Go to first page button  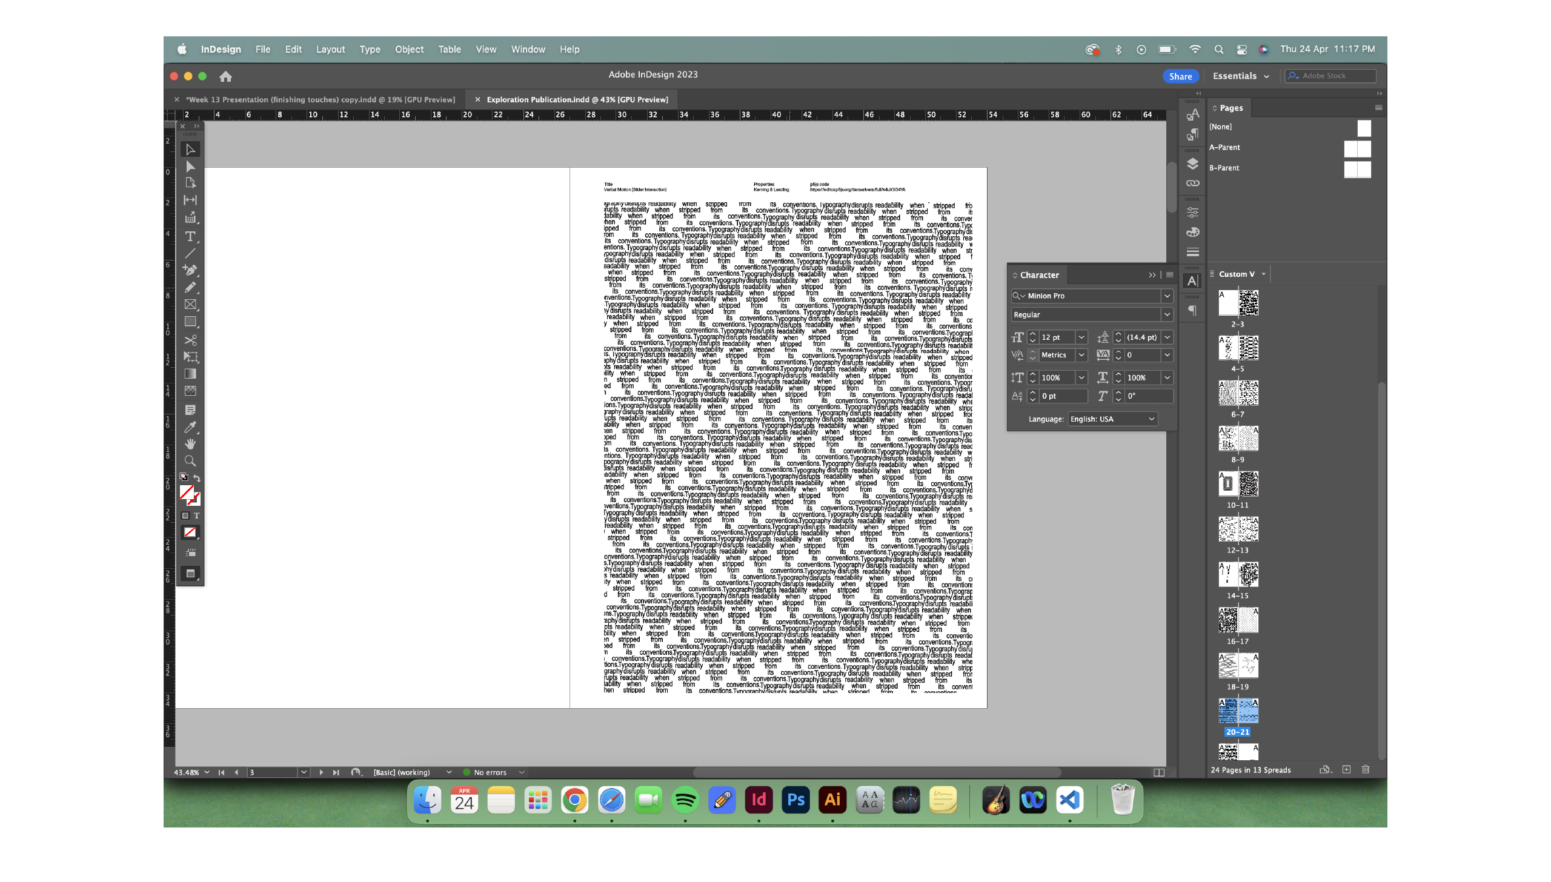(x=221, y=772)
